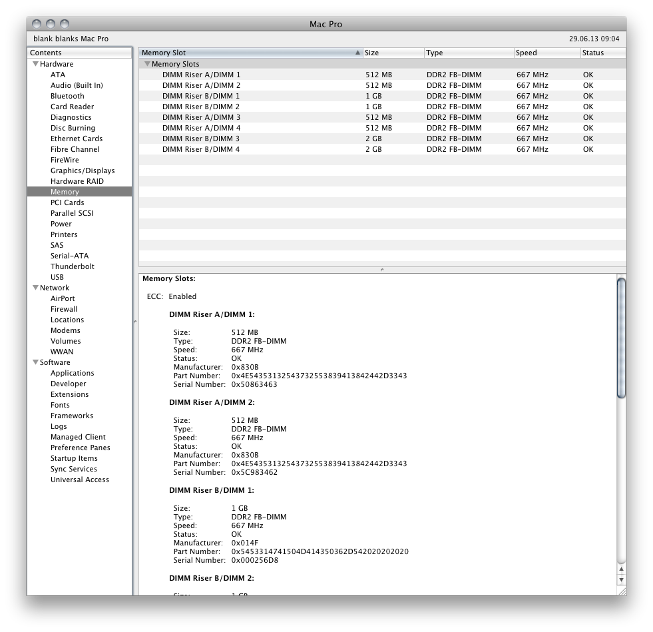
Task: Open Volumes section
Action: [x=66, y=341]
